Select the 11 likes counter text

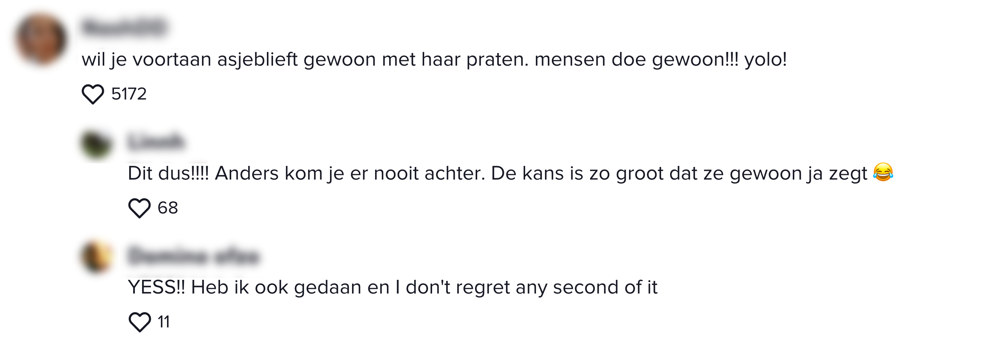[x=164, y=322]
